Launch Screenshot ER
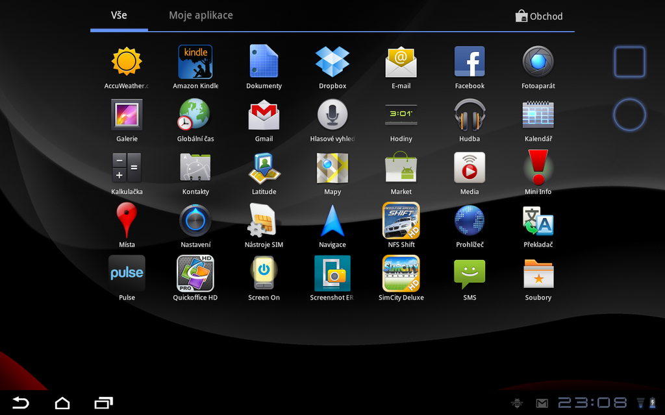Image resolution: width=665 pixels, height=415 pixels. [x=332, y=273]
